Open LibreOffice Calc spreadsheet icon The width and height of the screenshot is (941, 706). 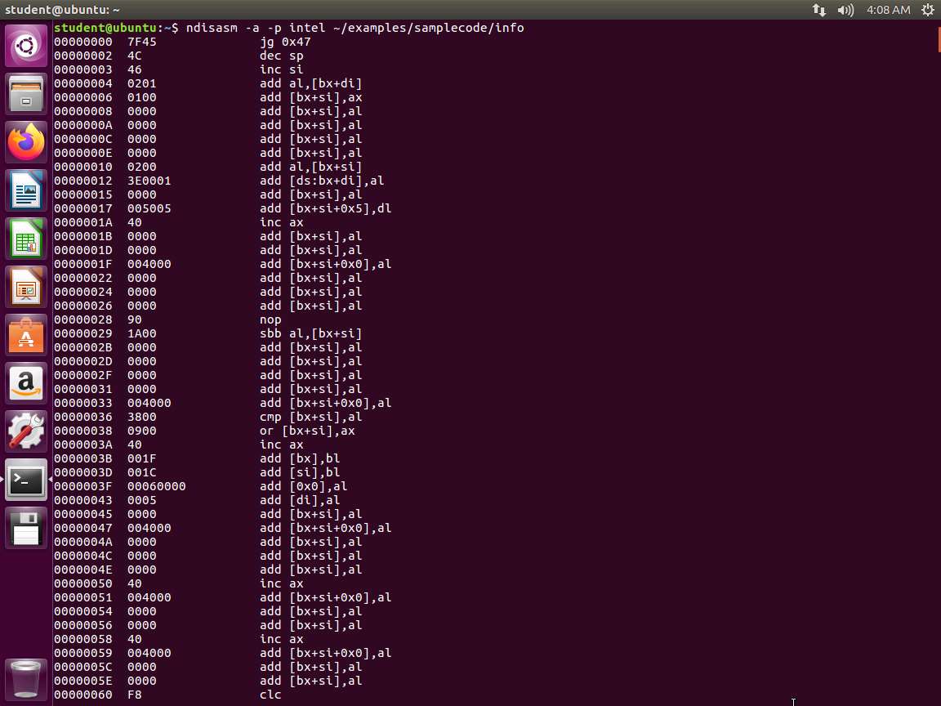tap(26, 239)
